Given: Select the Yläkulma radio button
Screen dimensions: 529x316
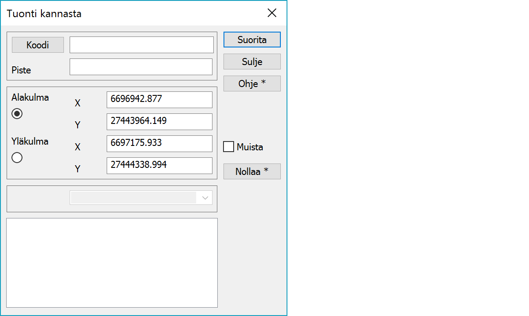Looking at the screenshot, I should point(17,158).
